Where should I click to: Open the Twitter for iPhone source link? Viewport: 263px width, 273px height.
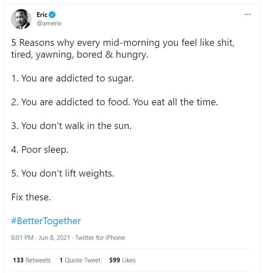pyautogui.click(x=100, y=238)
